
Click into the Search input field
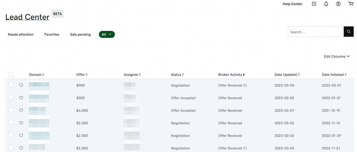(315, 32)
